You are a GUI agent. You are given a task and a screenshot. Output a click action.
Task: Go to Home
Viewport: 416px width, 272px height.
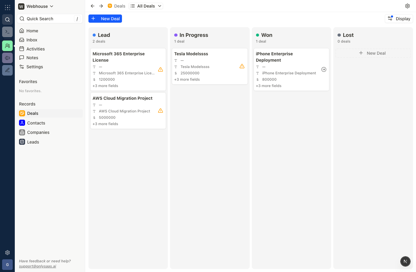50,31
